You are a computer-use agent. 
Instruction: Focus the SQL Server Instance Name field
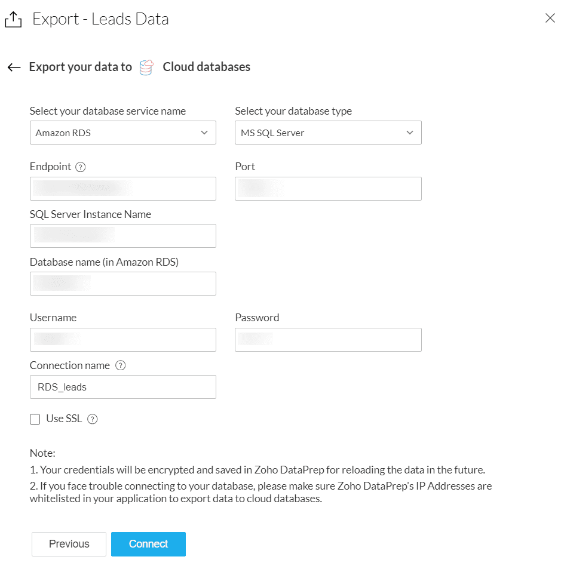click(x=122, y=236)
